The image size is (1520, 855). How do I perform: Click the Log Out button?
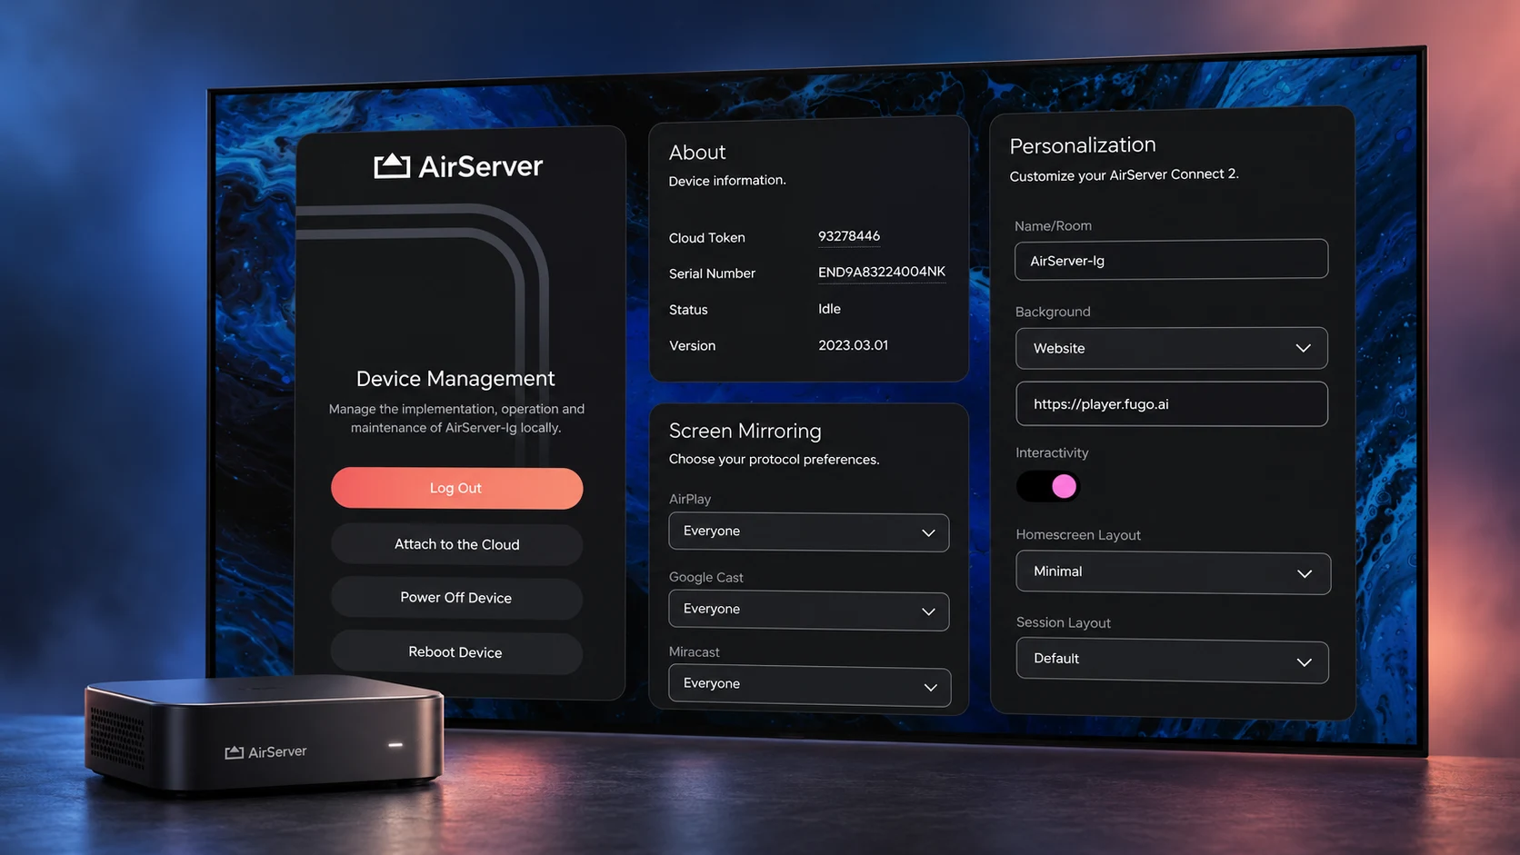point(456,488)
